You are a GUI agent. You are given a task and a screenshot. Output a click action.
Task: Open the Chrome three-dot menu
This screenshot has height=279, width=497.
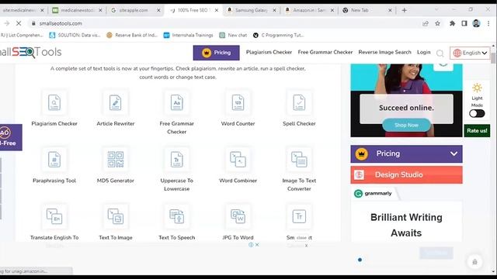point(488,23)
